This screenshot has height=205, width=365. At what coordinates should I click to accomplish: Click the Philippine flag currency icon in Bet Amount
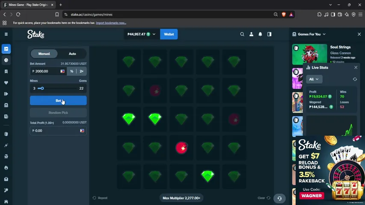(x=62, y=71)
